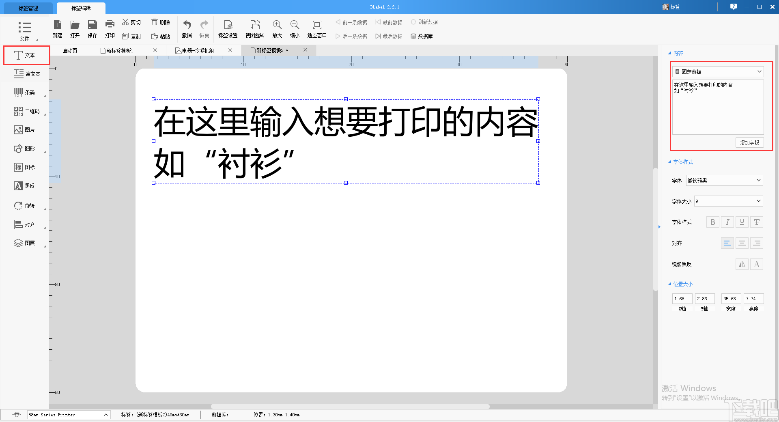The height and width of the screenshot is (422, 779).
Task: Select the 图形 shape tool
Action: 24,148
